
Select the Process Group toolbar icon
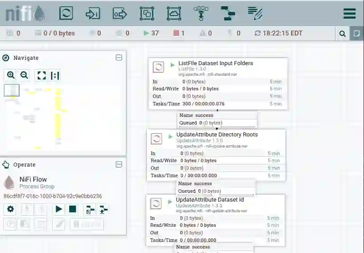(147, 13)
